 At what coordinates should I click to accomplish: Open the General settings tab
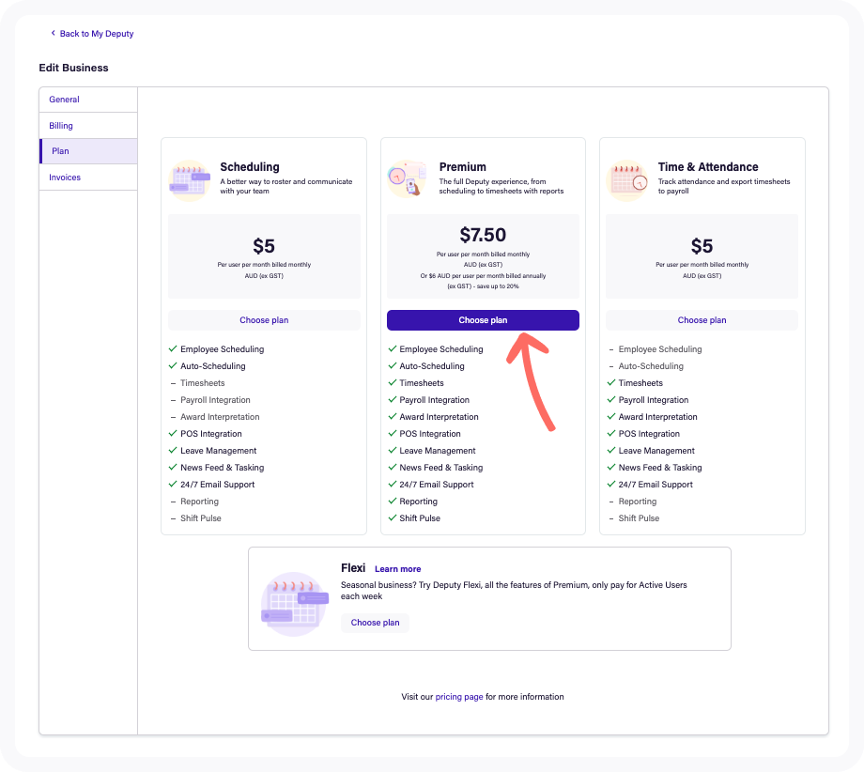coord(88,100)
